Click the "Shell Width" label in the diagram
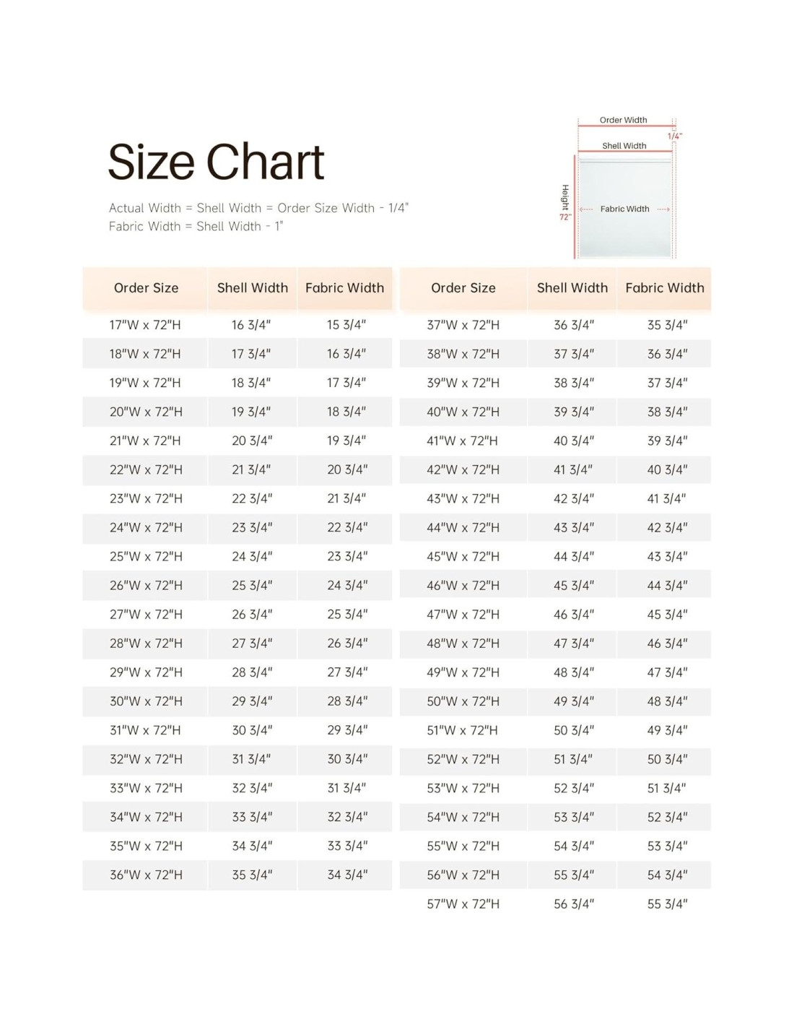This screenshot has height=1027, width=794. click(624, 146)
